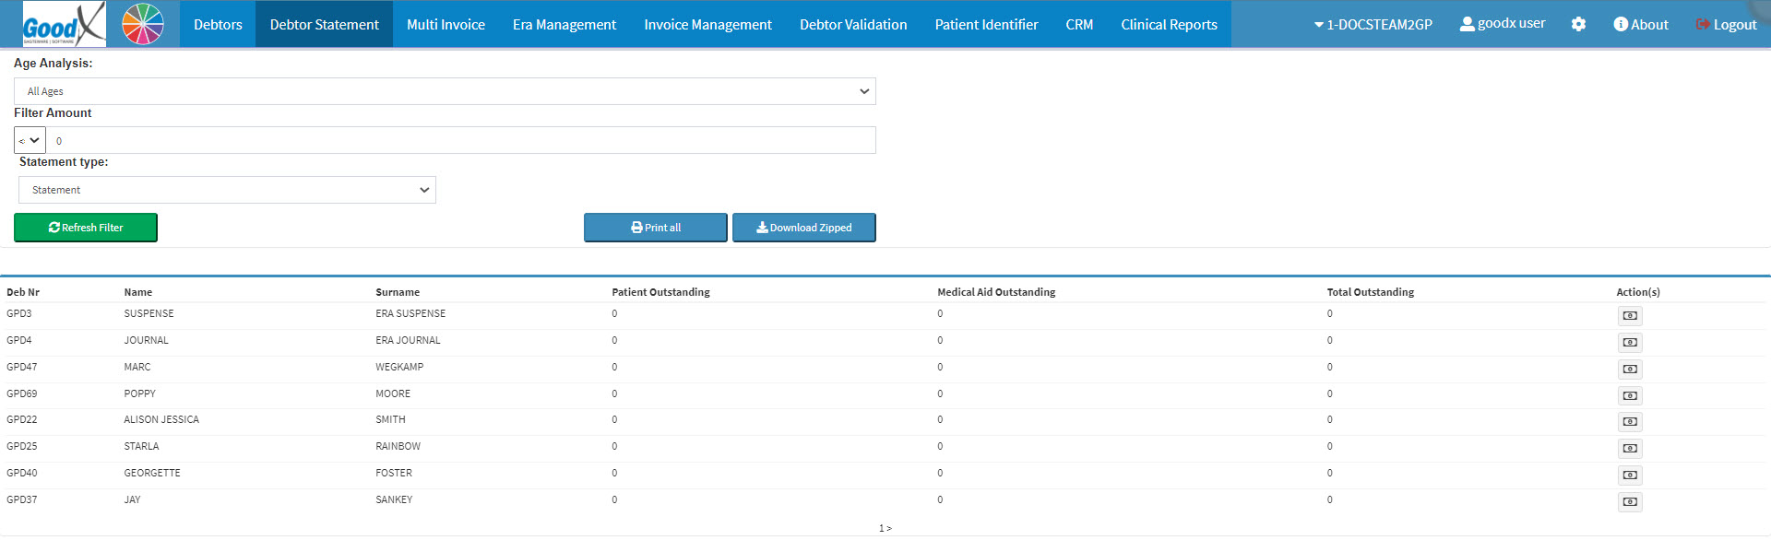Switch to the Era Management tab
The height and width of the screenshot is (540, 1771).
(x=564, y=25)
